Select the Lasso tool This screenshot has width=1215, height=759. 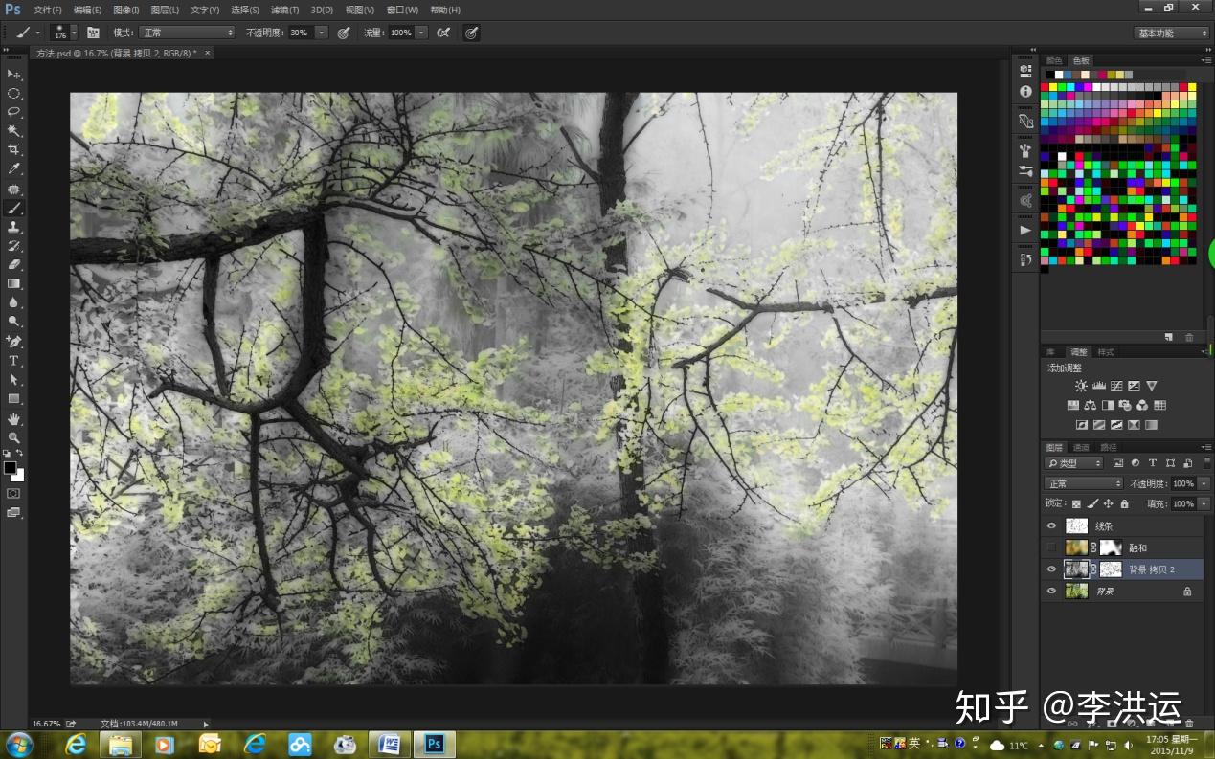tap(13, 112)
